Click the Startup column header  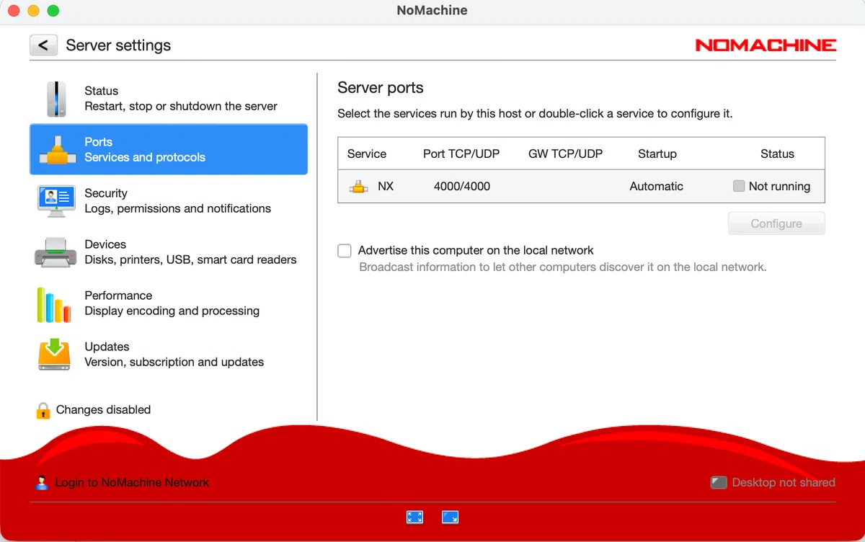pyautogui.click(x=657, y=154)
